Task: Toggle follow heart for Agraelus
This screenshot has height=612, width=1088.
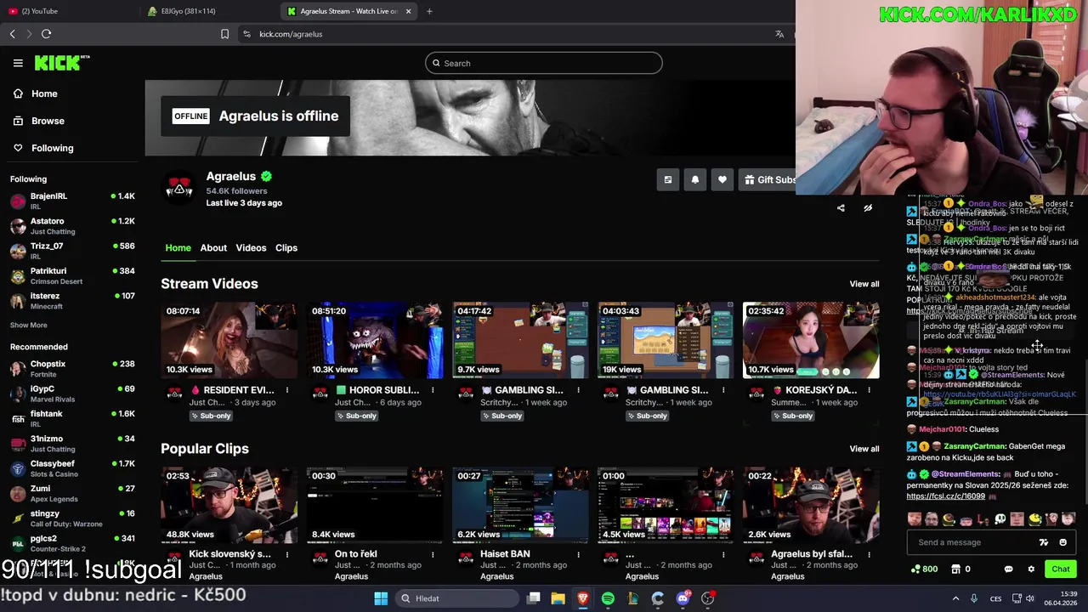Action: (722, 179)
